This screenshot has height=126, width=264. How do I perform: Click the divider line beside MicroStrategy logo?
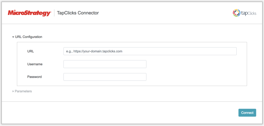[x=54, y=13]
